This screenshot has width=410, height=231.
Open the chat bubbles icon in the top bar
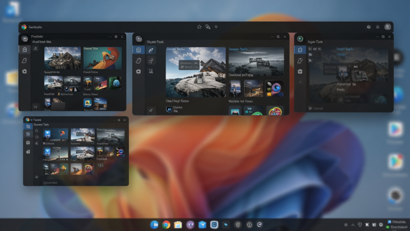(208, 27)
